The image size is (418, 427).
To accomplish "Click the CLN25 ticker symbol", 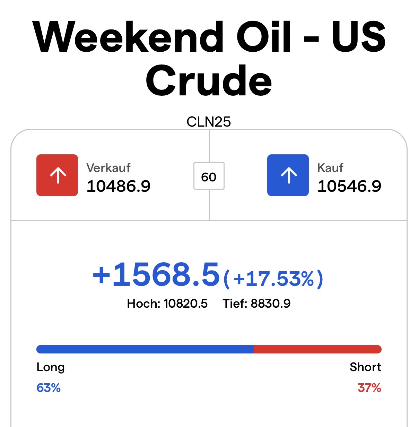I will coord(209,122).
